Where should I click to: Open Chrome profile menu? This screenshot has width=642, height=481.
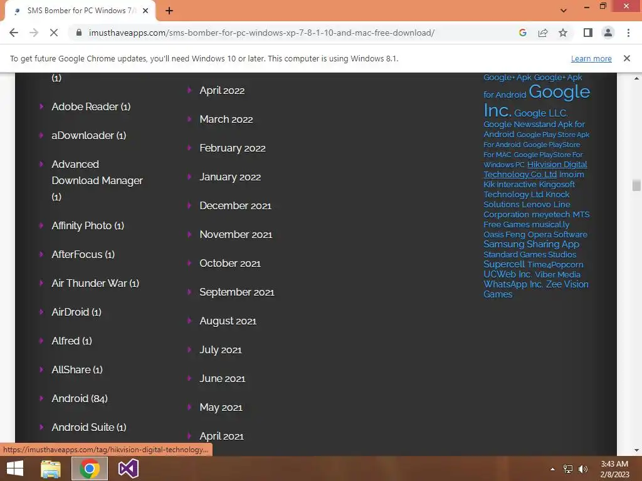click(x=608, y=33)
